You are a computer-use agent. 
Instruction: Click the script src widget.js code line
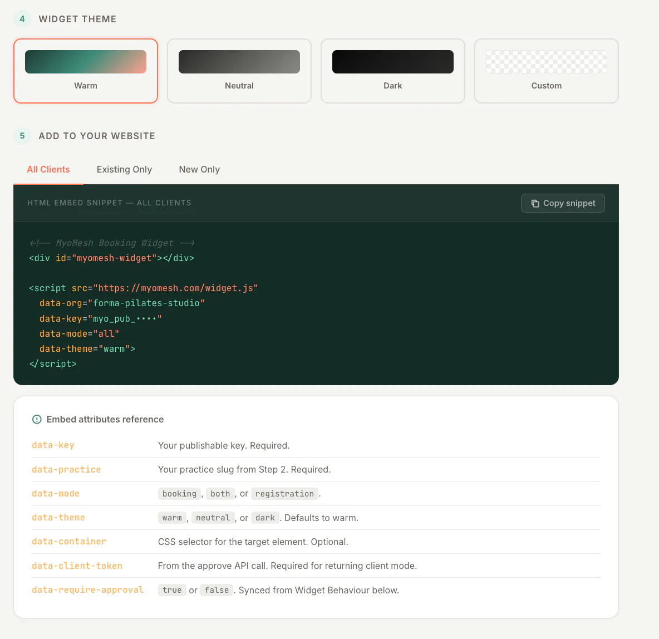pyautogui.click(x=143, y=288)
